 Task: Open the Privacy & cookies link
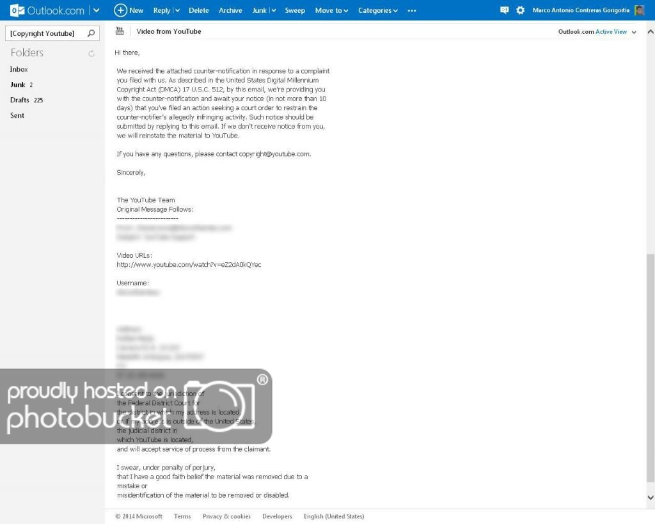(x=226, y=516)
